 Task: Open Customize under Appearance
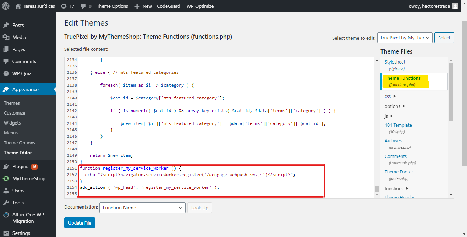[15, 113]
